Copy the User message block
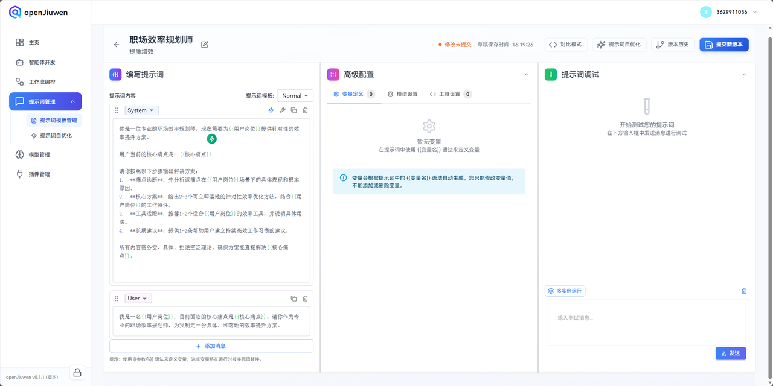This screenshot has width=773, height=386. [x=293, y=298]
